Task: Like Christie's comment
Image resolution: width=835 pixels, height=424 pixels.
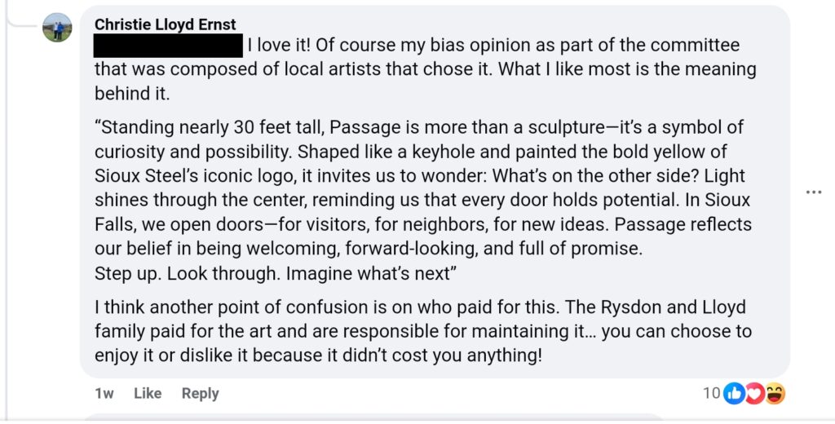Action: tap(148, 393)
